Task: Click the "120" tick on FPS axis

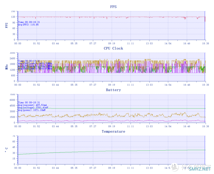Action: pyautogui.click(x=13, y=17)
